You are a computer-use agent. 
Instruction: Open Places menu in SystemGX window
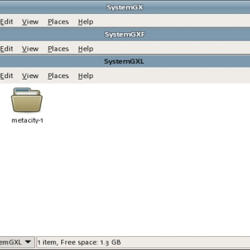pyautogui.click(x=58, y=22)
